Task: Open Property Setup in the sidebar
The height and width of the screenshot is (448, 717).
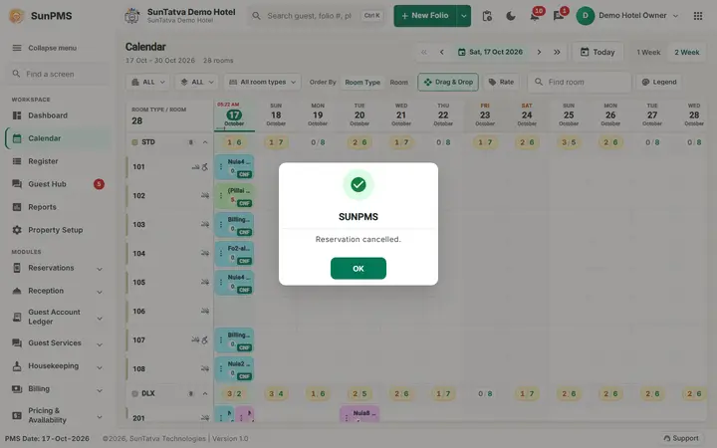Action: click(58, 230)
